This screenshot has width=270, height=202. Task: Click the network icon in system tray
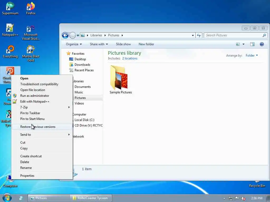[x=230, y=198]
